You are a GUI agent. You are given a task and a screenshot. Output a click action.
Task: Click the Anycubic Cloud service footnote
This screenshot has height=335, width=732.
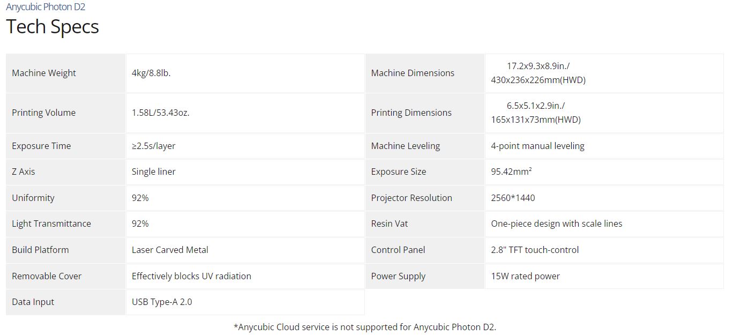365,327
